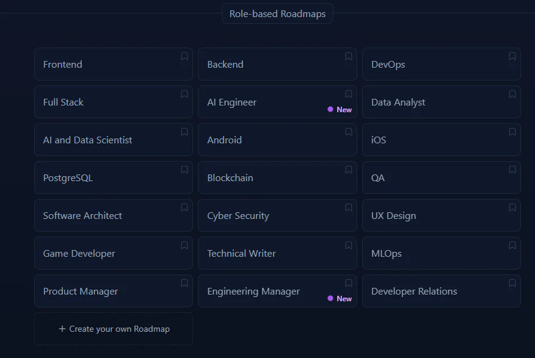Bookmark the MLOps roadmap
Viewport: 535px width, 358px height.
pos(512,245)
